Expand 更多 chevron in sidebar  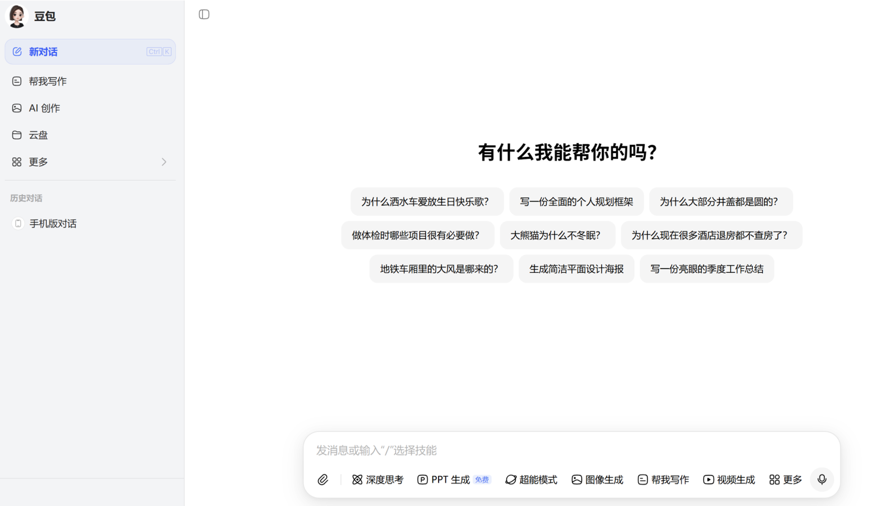pyautogui.click(x=164, y=162)
